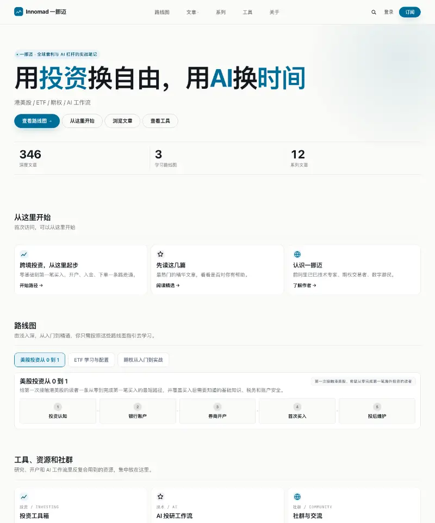The image size is (435, 523).
Task: Click the 登录 link
Action: pyautogui.click(x=389, y=12)
